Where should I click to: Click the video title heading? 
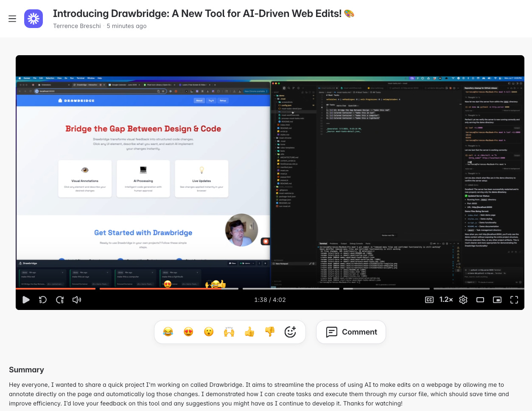pyautogui.click(x=204, y=14)
